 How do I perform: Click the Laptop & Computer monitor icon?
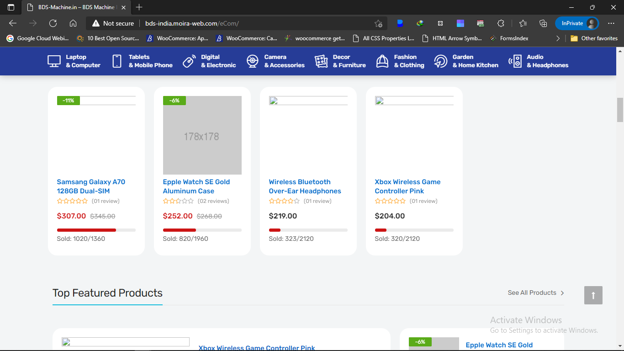(54, 61)
